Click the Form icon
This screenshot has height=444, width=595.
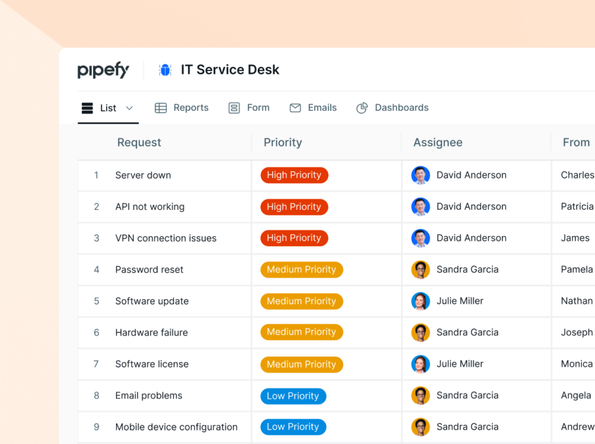[234, 107]
